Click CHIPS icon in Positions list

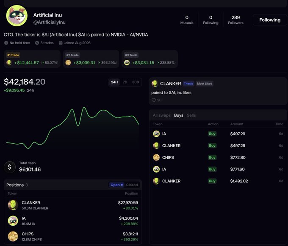tap(13, 236)
